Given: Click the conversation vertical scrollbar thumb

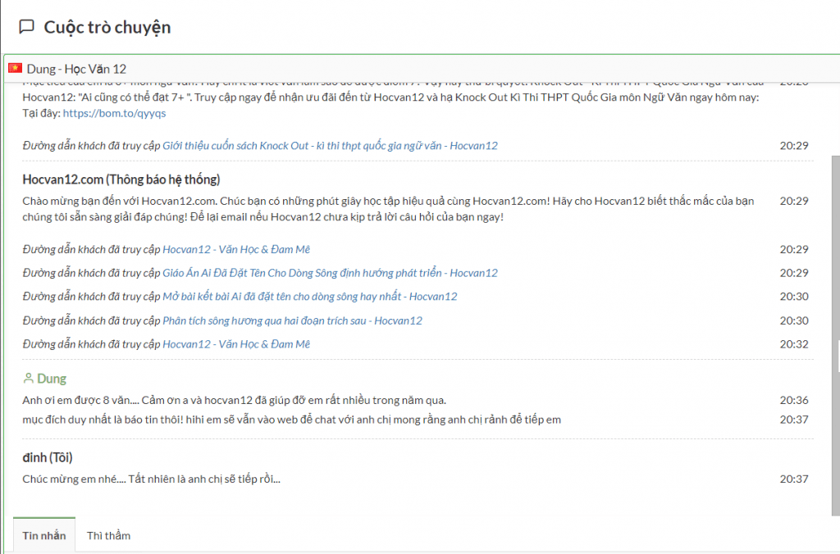Looking at the screenshot, I should pyautogui.click(x=835, y=336).
